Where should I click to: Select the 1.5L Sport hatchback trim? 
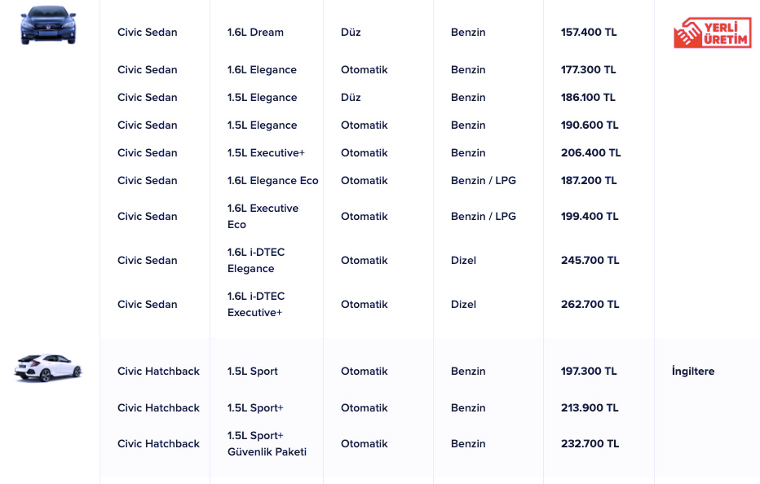coord(253,372)
